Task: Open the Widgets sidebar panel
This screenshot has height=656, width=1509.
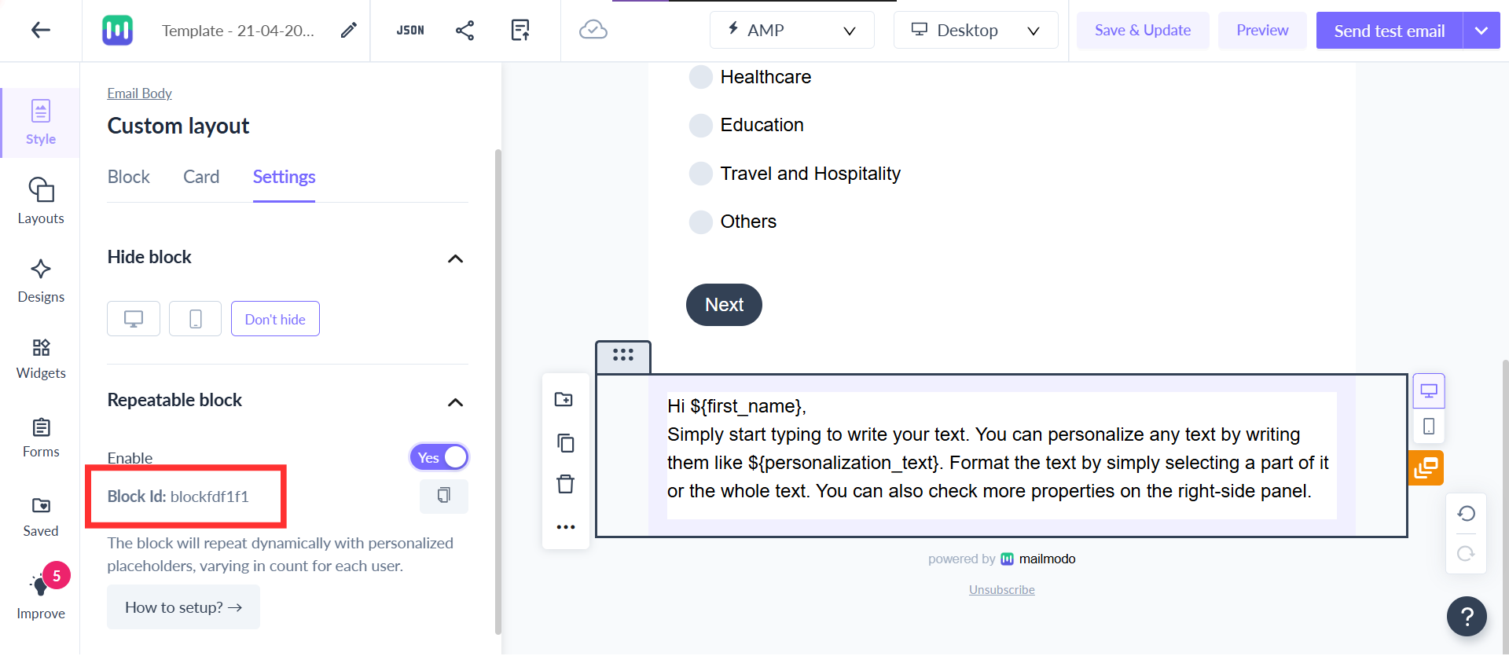Action: pos(40,359)
